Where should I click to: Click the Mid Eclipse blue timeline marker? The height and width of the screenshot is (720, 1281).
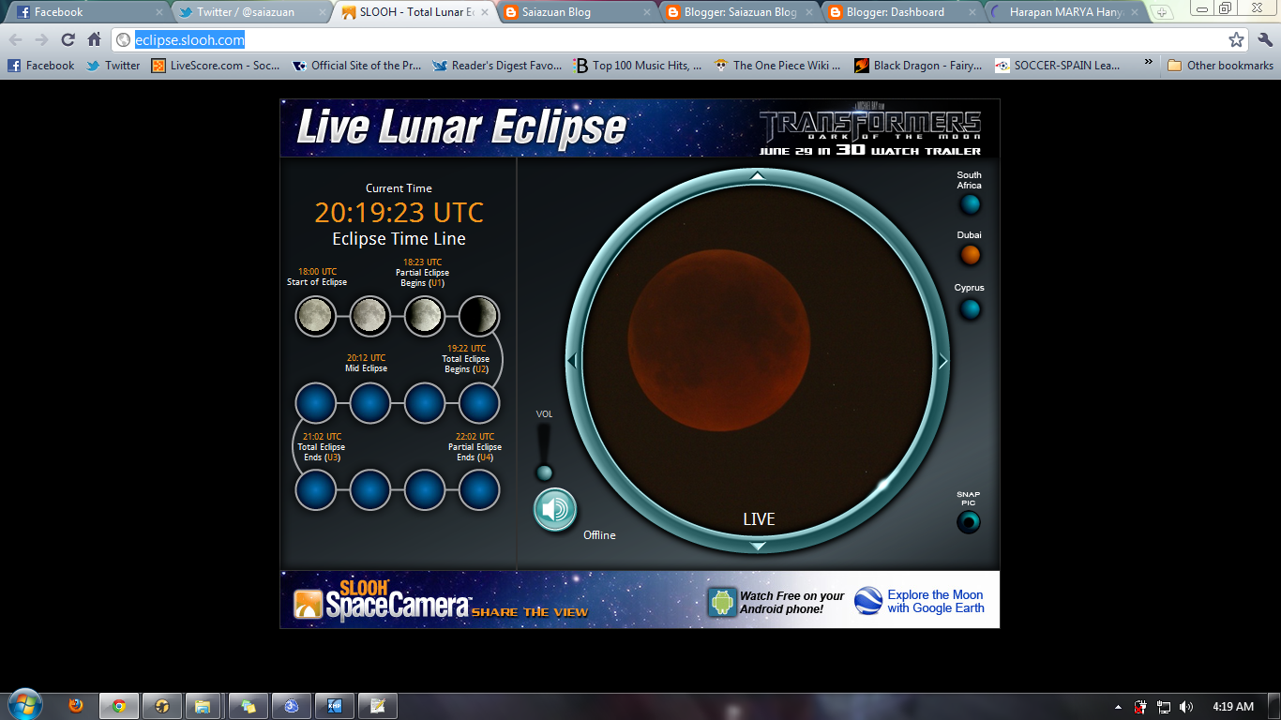point(370,403)
